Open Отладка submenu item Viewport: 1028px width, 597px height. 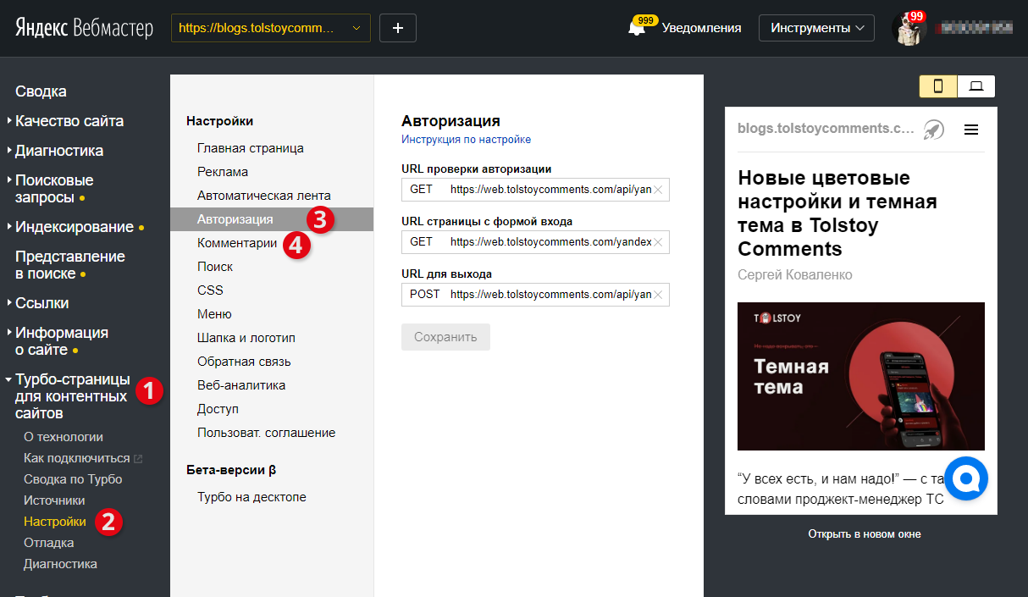(x=49, y=543)
